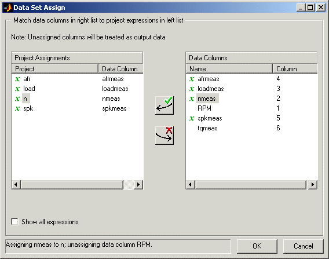This screenshot has height=259, width=329.
Task: Click the assign column arrow with green checkmark
Action: click(164, 105)
